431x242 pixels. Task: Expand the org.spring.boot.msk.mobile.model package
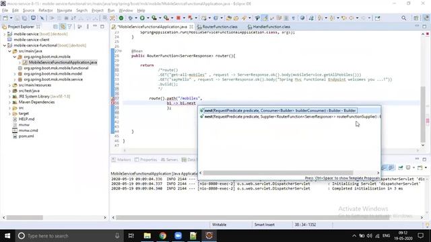(15, 74)
